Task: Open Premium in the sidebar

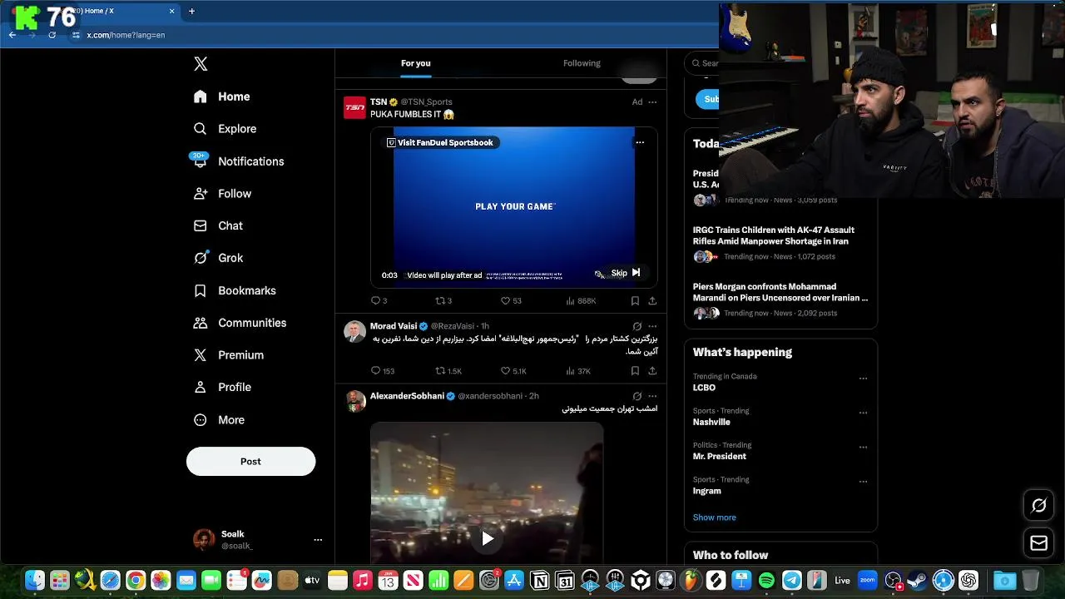Action: coord(229,355)
